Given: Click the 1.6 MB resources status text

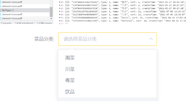Looking at the screenshot, I should click(45, 23).
